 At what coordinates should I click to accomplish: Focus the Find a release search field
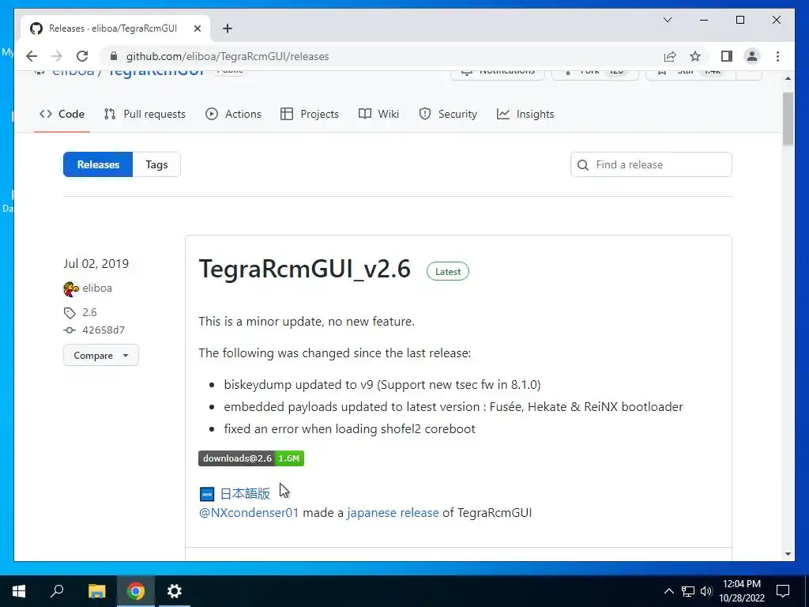(x=651, y=164)
